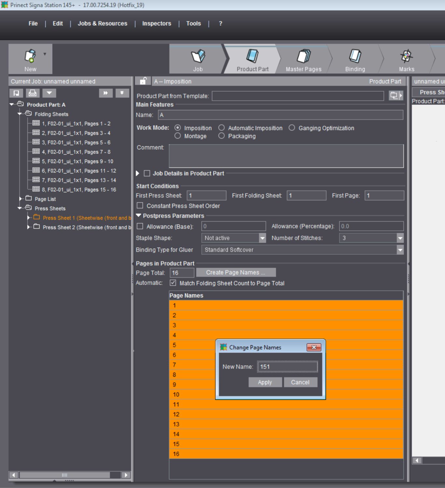The height and width of the screenshot is (488, 445).
Task: Click the unlock padlock icon
Action: 143,81
